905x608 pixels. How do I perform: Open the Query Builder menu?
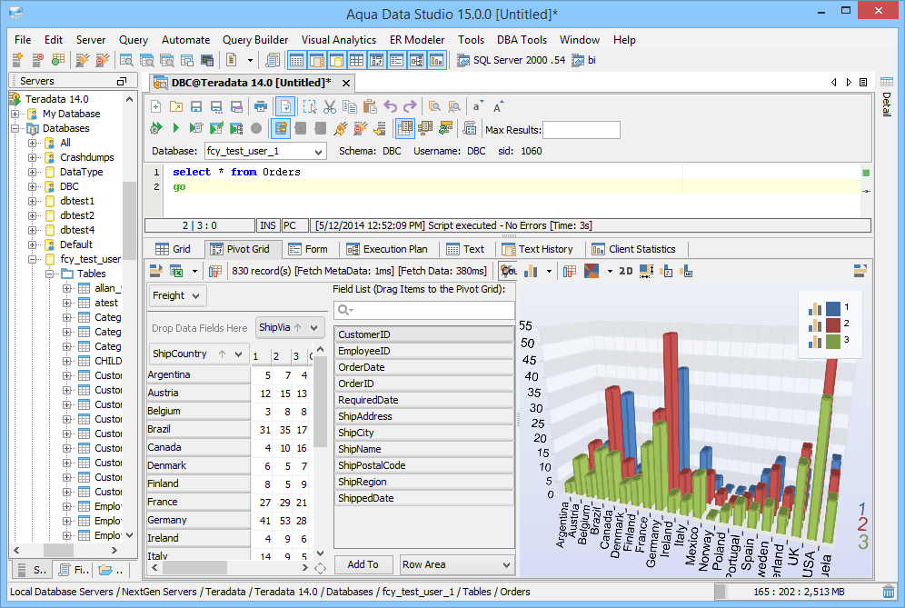[x=255, y=40]
